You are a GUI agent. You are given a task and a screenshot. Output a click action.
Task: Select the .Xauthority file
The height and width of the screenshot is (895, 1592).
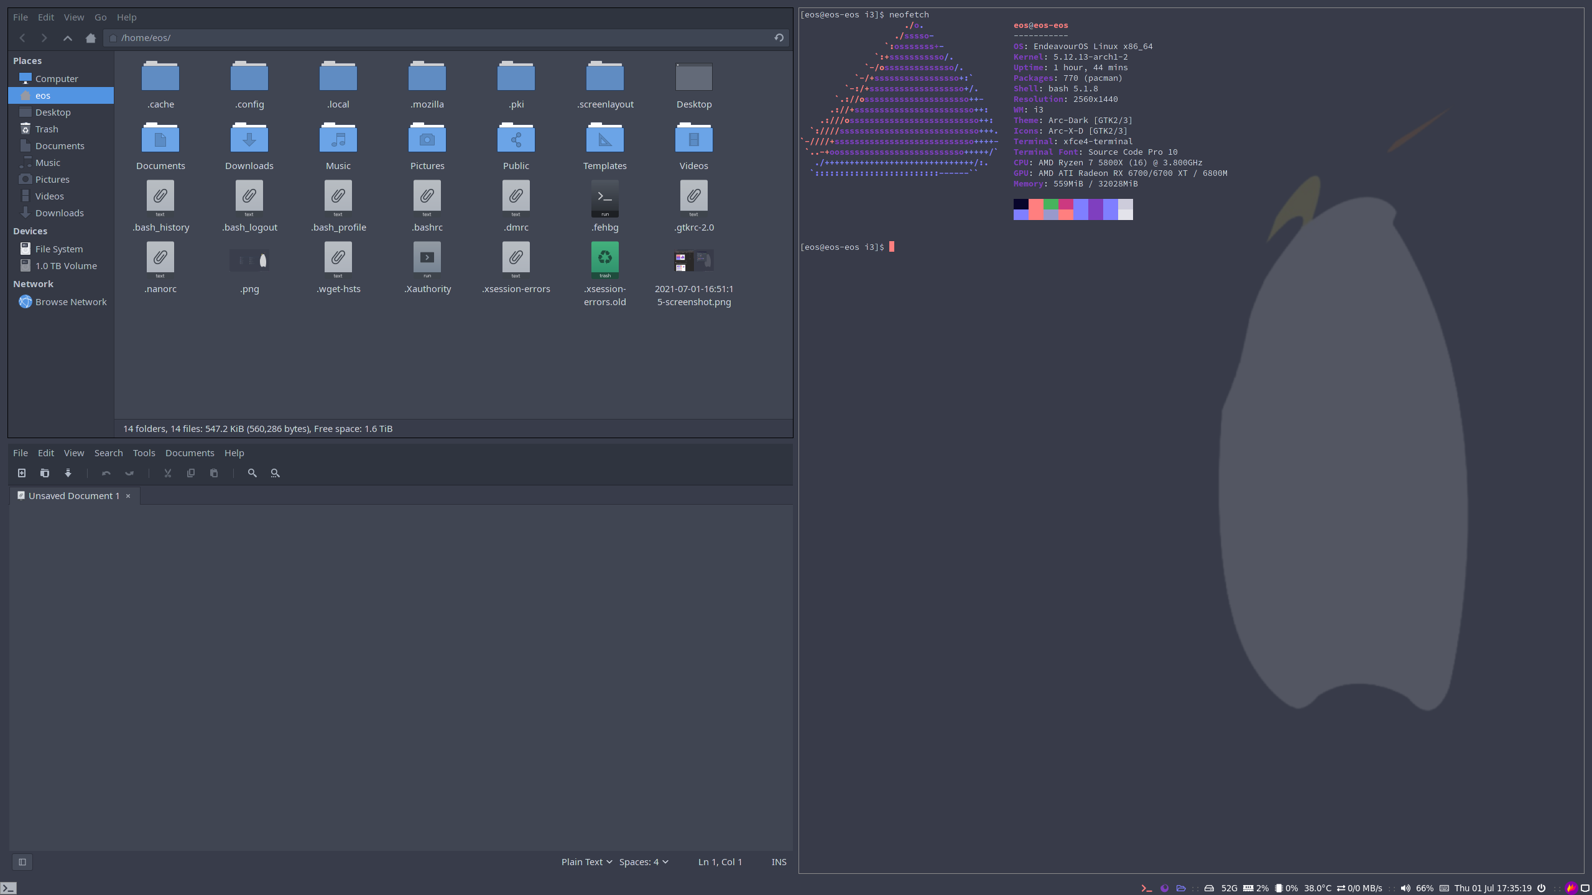click(427, 268)
